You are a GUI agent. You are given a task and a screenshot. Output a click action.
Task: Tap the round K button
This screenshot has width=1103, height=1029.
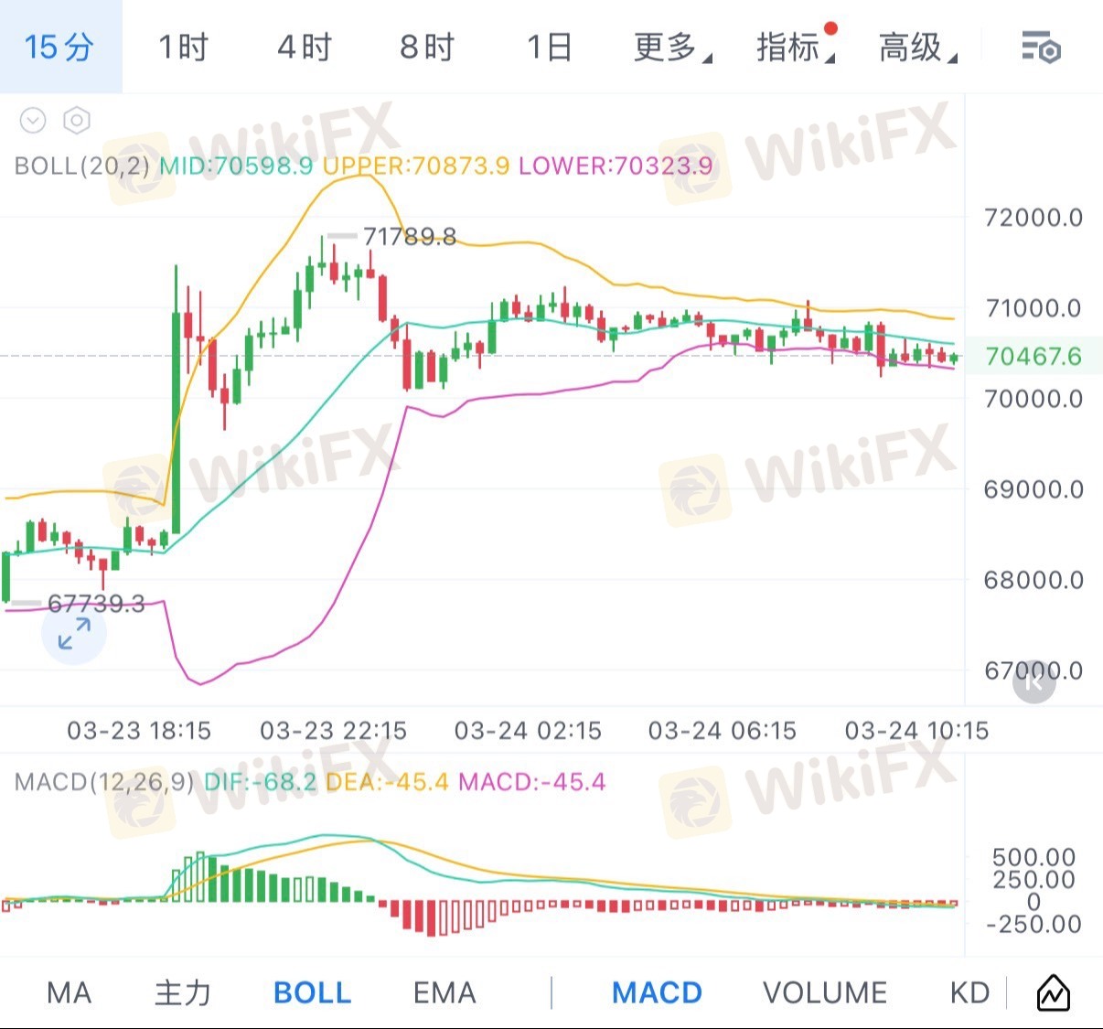pos(1034,681)
